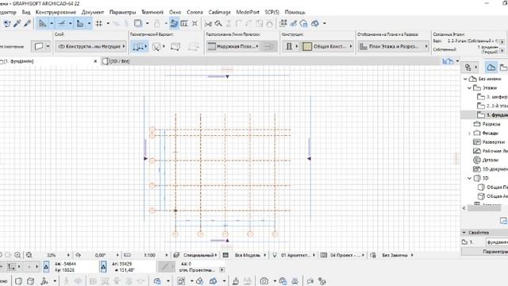The image size is (508, 286).
Task: Toggle the snap guides line icon
Action: 62,23
